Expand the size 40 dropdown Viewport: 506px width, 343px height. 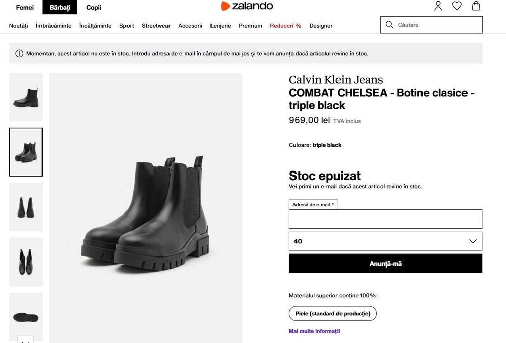click(x=385, y=241)
